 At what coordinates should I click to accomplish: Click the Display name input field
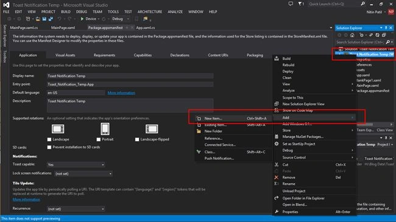130,76
